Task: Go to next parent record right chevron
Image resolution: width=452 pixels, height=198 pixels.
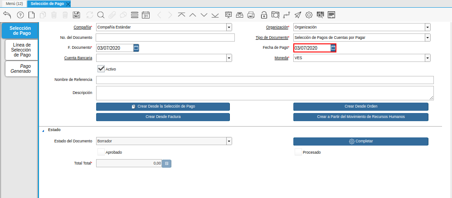Action: point(170,14)
